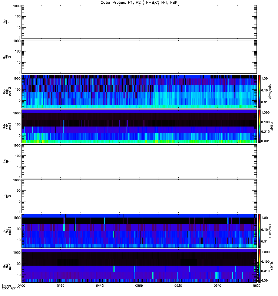
Task: Click the '1000' y-axis label of thc fff 2
Action: (17, 180)
